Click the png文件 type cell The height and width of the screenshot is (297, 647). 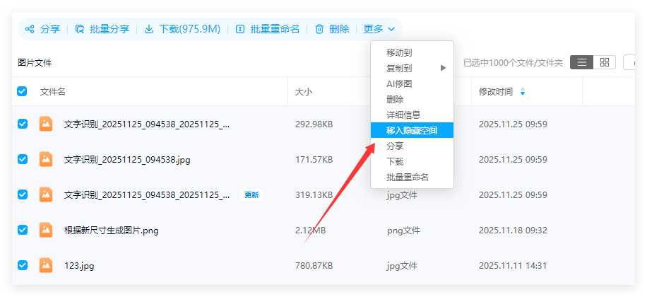(403, 230)
